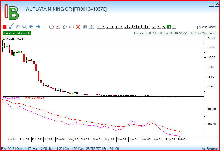Select period button 9

pyautogui.click(x=134, y=27)
